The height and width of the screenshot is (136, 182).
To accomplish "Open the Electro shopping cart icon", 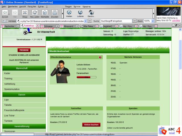I will [x=92, y=12].
